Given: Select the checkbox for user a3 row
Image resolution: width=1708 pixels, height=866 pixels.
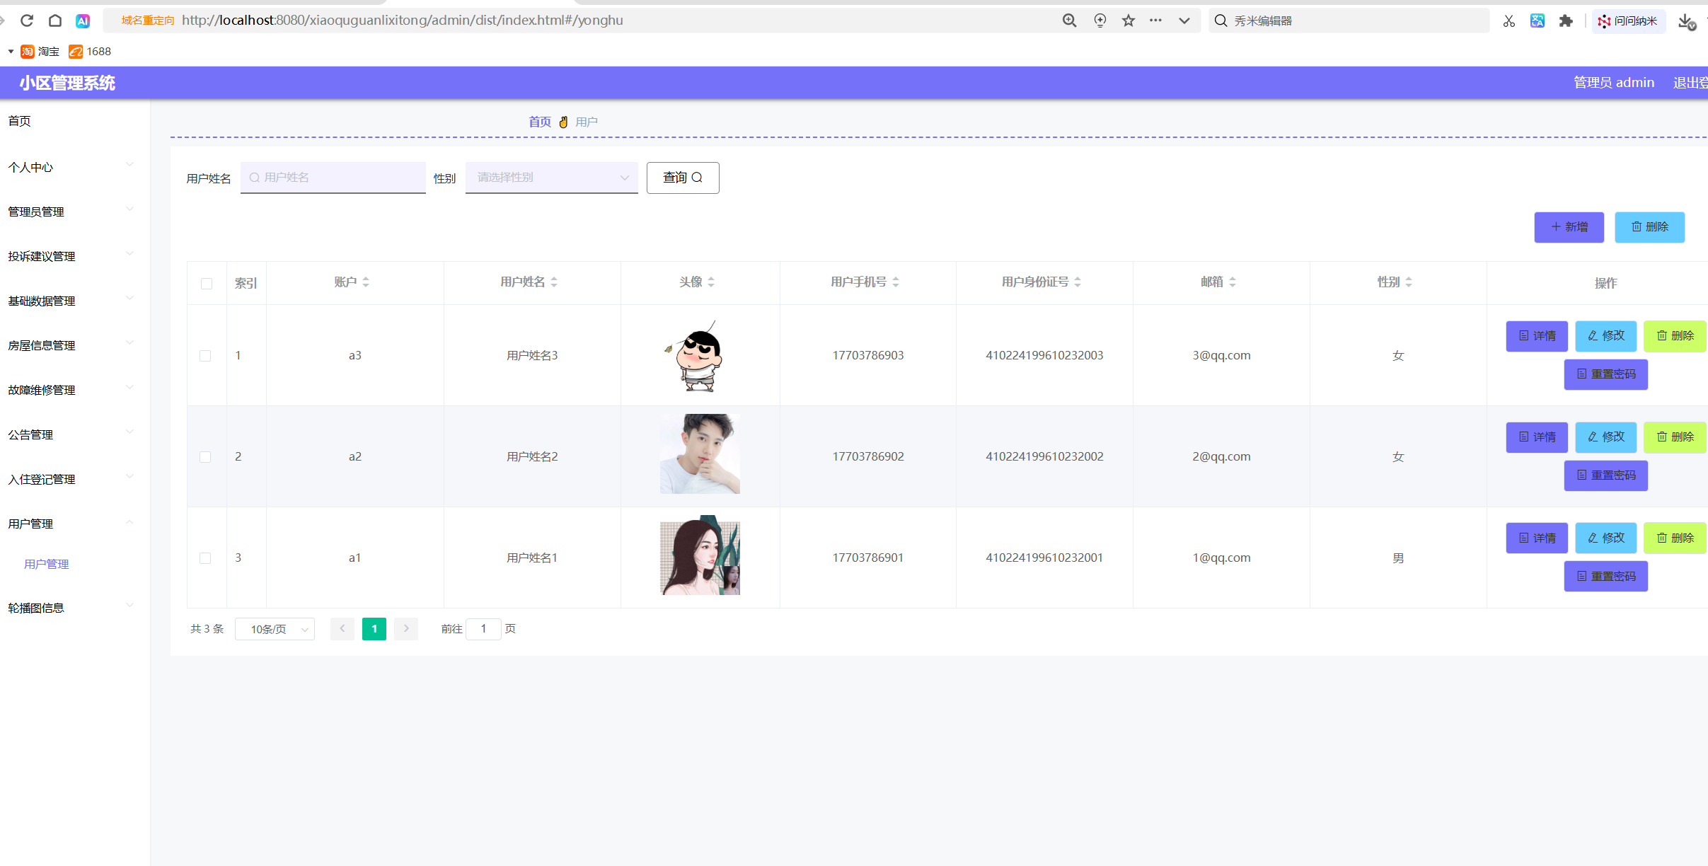Looking at the screenshot, I should pyautogui.click(x=205, y=356).
